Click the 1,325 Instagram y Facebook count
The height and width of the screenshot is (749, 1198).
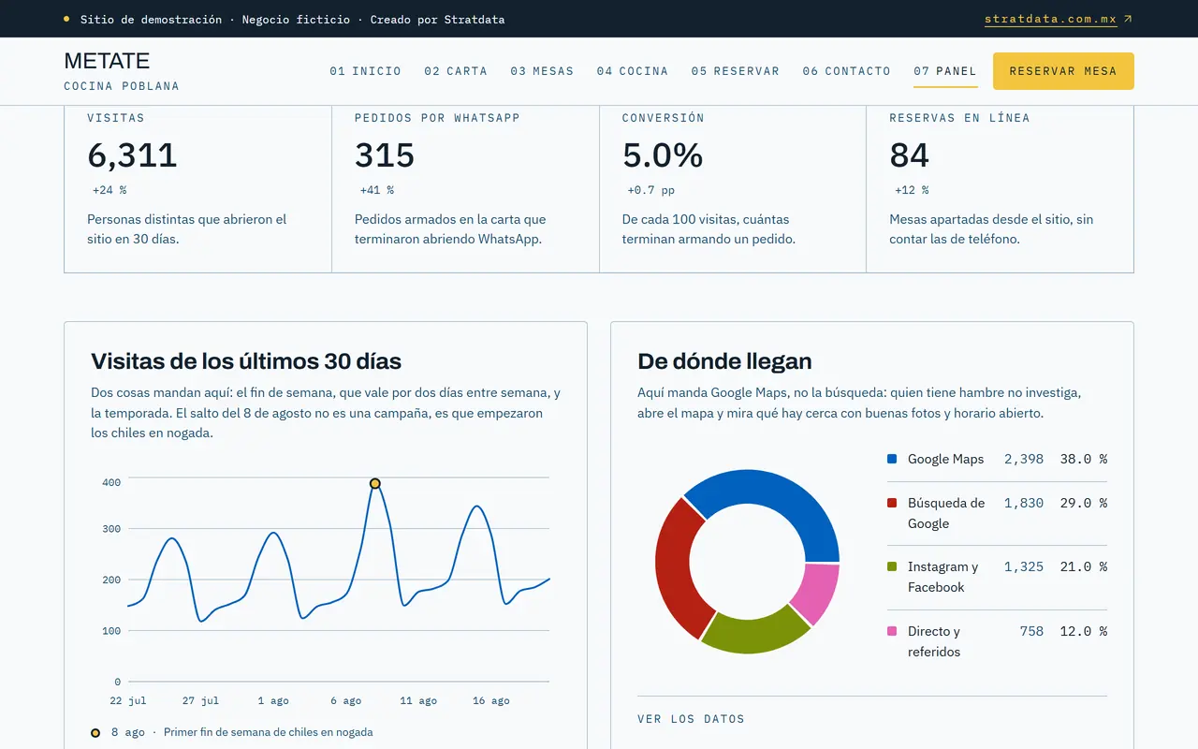(1024, 566)
